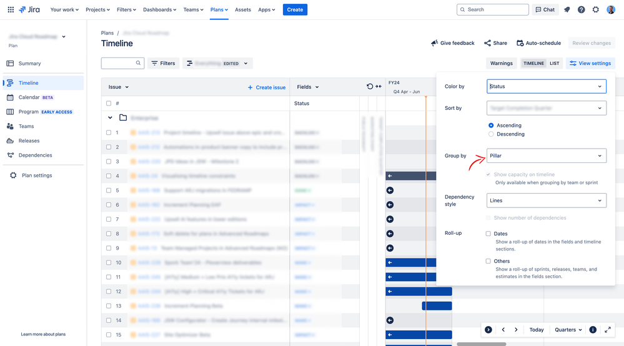Click the Review changes button

[x=592, y=43]
